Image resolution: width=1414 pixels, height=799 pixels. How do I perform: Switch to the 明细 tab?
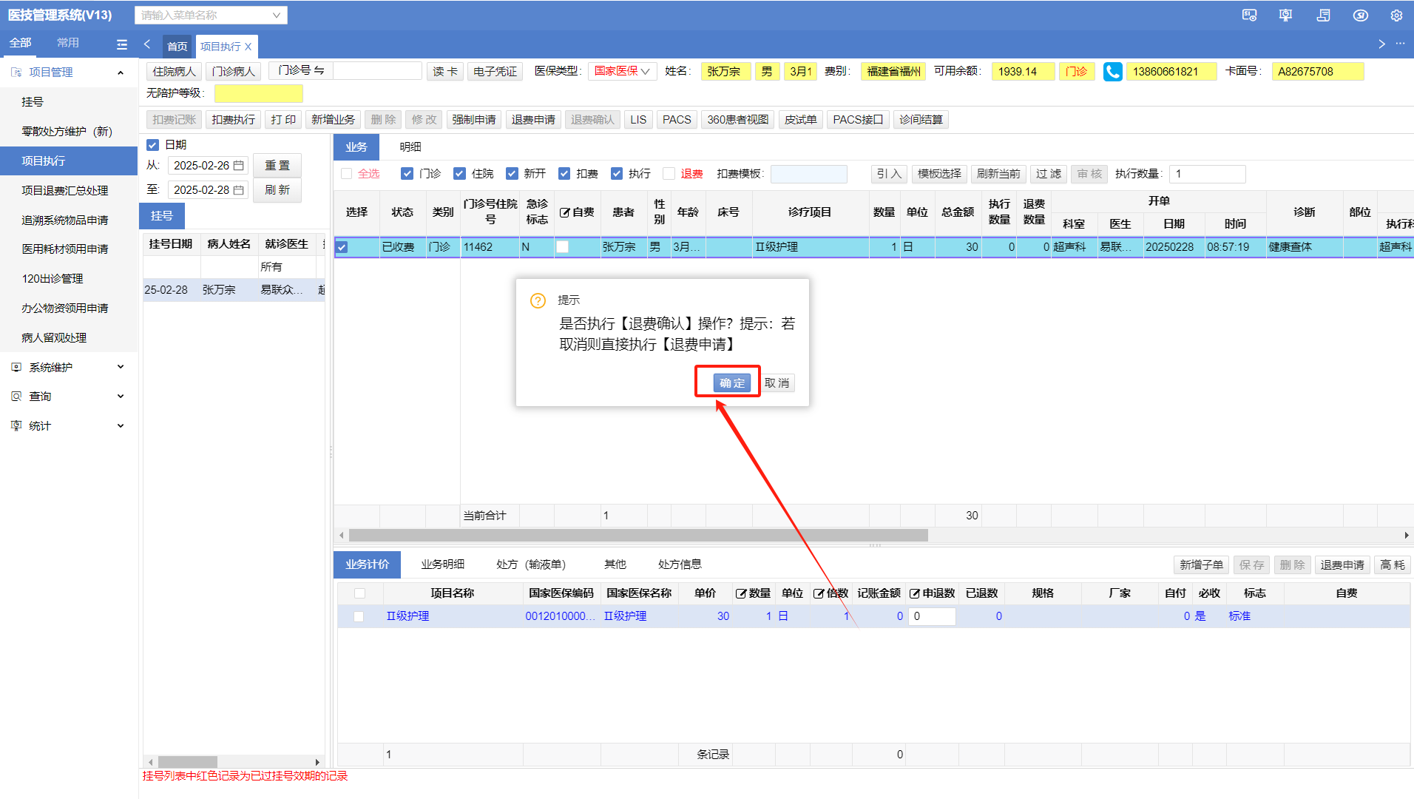[x=410, y=147]
